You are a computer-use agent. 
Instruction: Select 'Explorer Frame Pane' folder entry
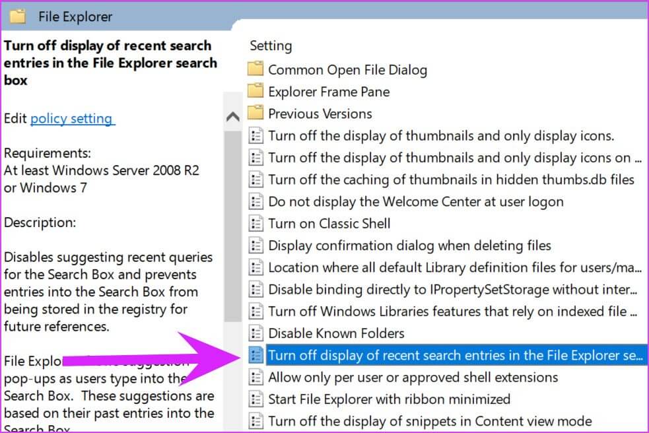(x=329, y=92)
